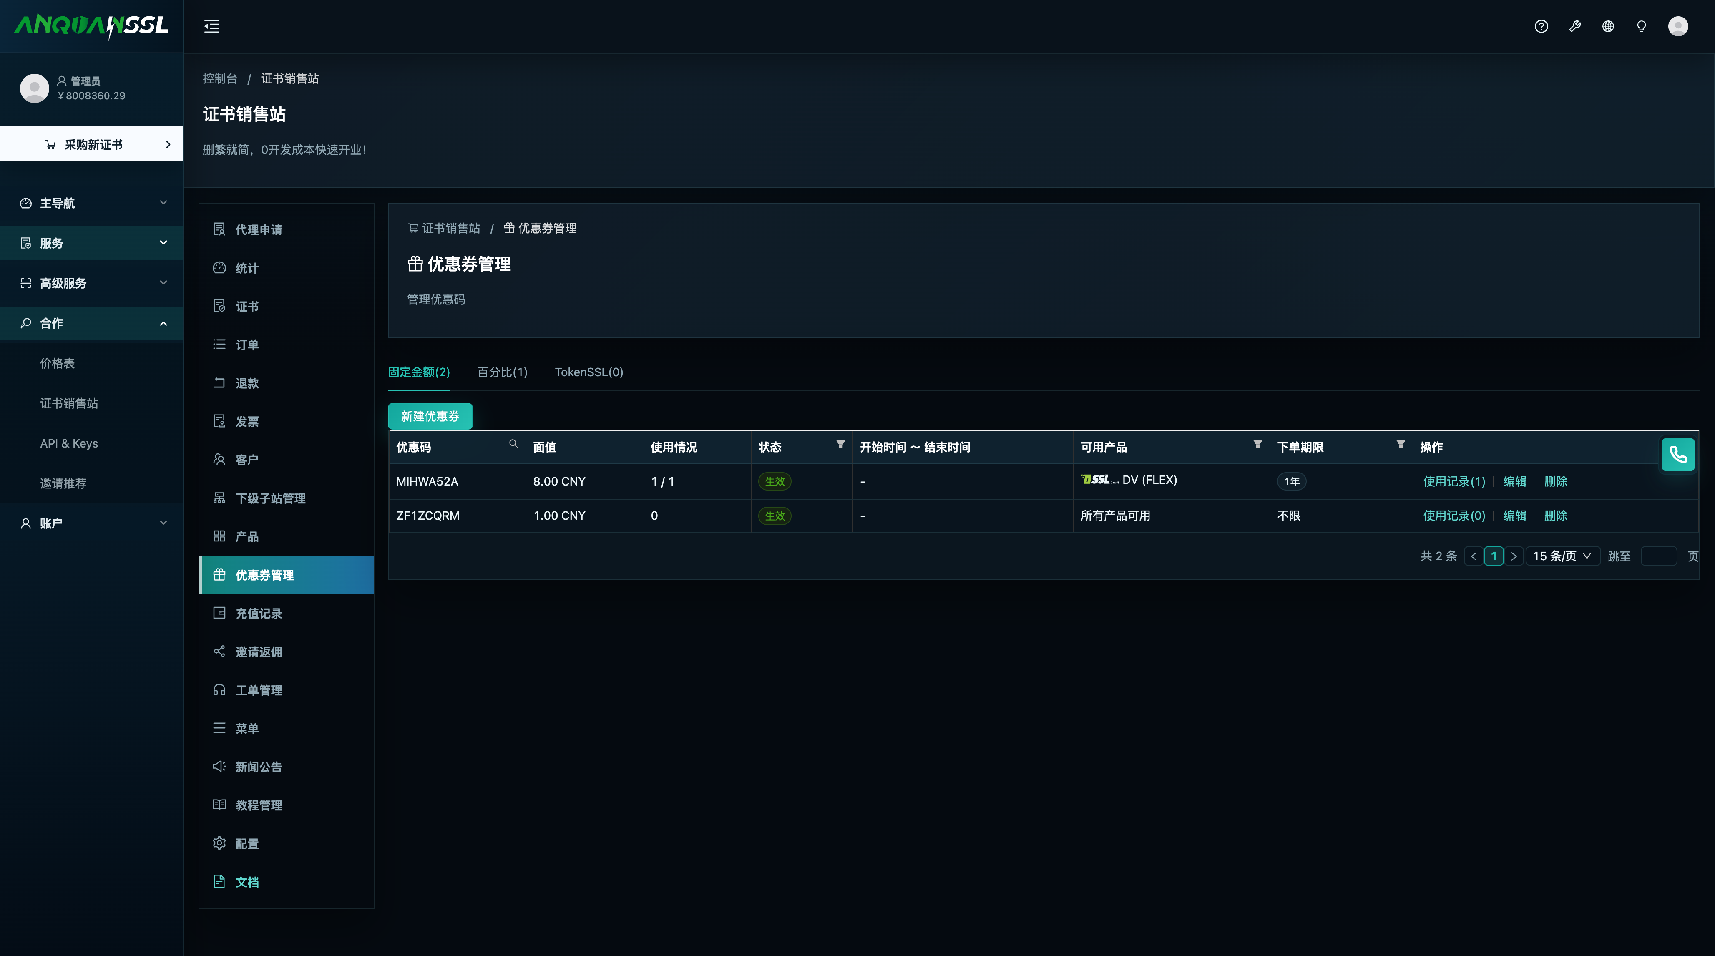Click the wrench tools icon in header
1715x956 pixels.
coord(1574,26)
